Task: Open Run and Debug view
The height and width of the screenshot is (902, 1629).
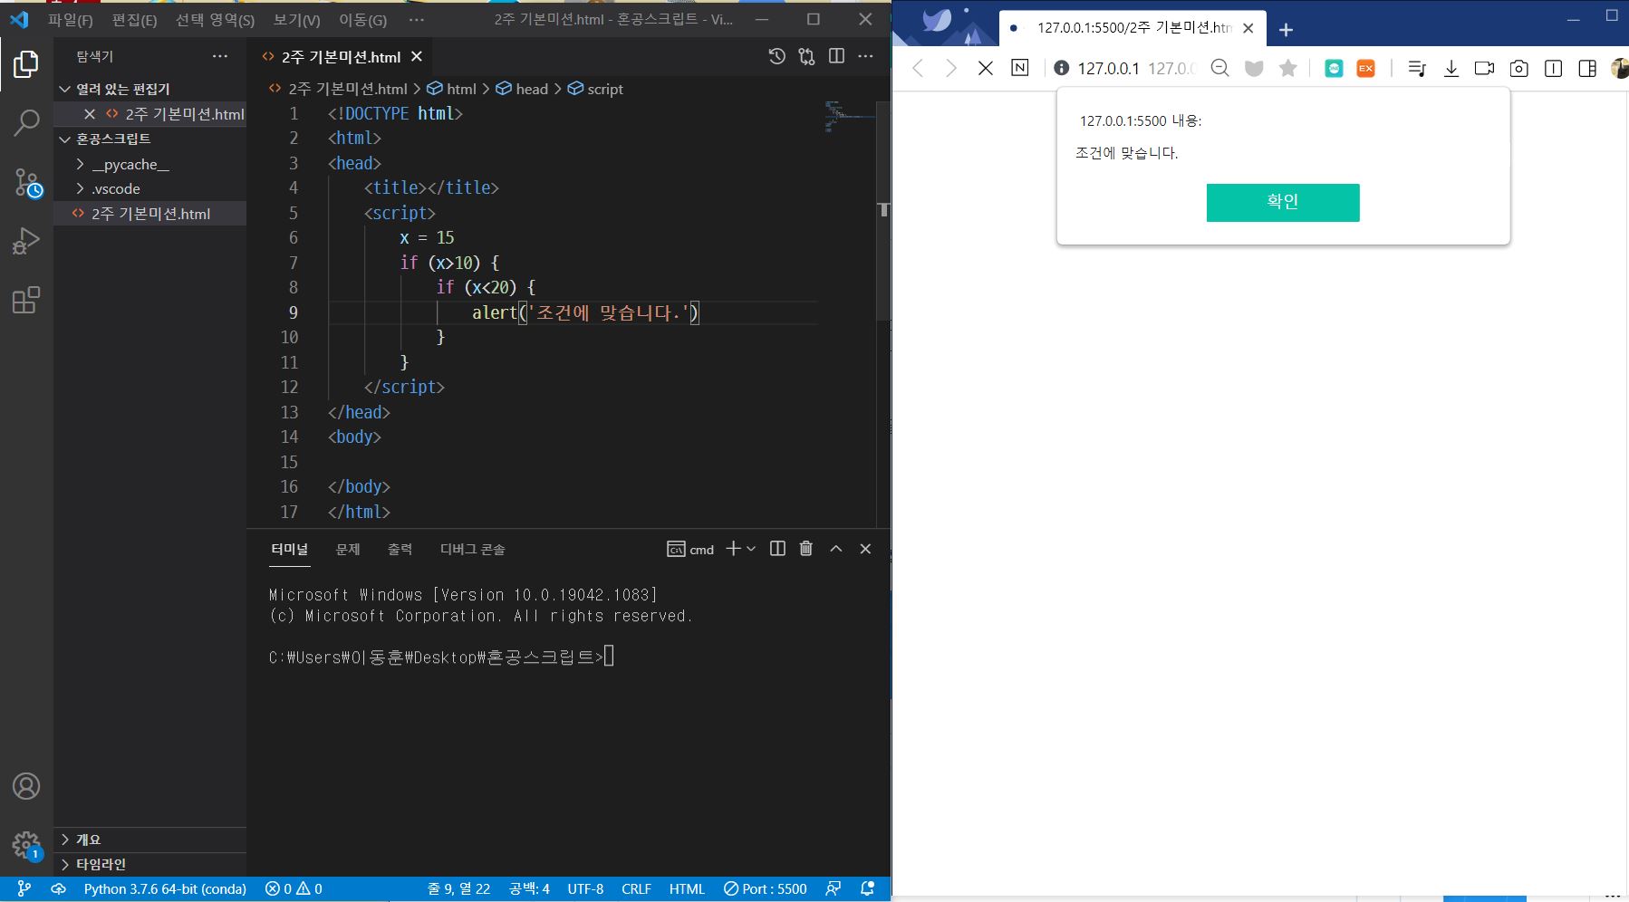Action: pos(26,241)
